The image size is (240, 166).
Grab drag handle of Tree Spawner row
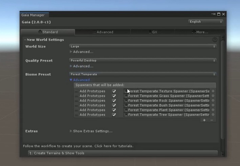(x=77, y=115)
